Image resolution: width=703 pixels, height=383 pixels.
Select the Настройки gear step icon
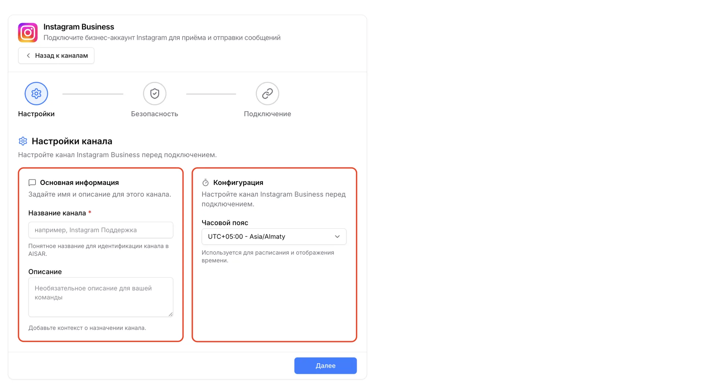[x=36, y=94]
